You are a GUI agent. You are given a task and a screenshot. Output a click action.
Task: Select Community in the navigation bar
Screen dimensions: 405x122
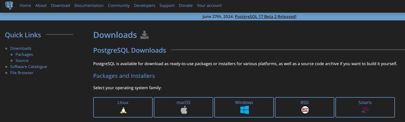[x=119, y=5]
